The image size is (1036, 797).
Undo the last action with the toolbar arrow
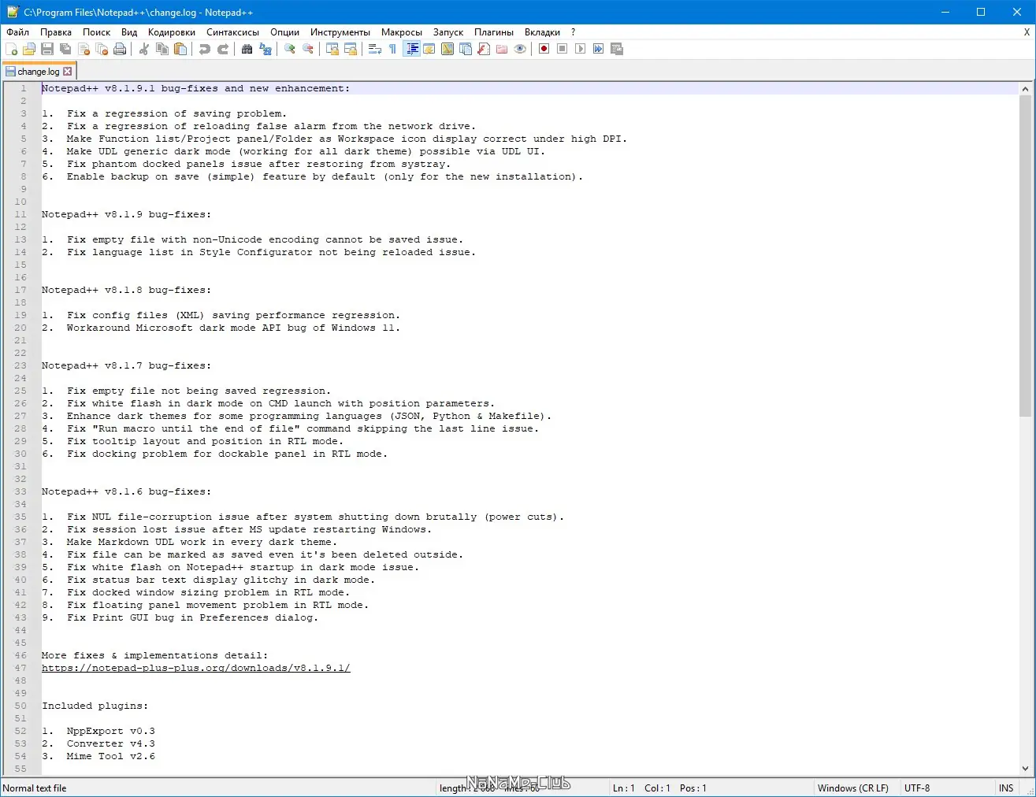pyautogui.click(x=205, y=49)
